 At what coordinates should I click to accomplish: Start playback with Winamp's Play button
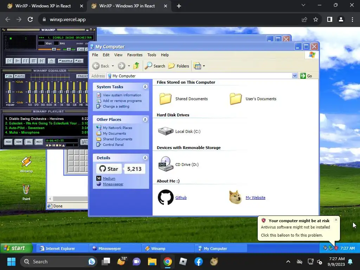click(x=18, y=61)
